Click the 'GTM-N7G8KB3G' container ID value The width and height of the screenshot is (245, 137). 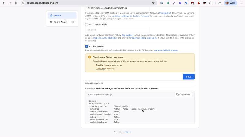point(122,106)
